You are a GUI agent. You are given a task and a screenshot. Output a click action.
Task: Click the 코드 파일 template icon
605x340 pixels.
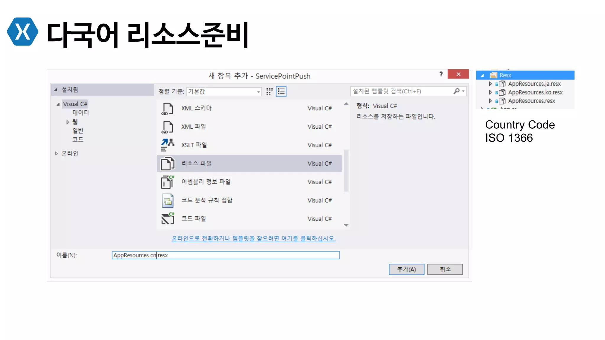(167, 219)
